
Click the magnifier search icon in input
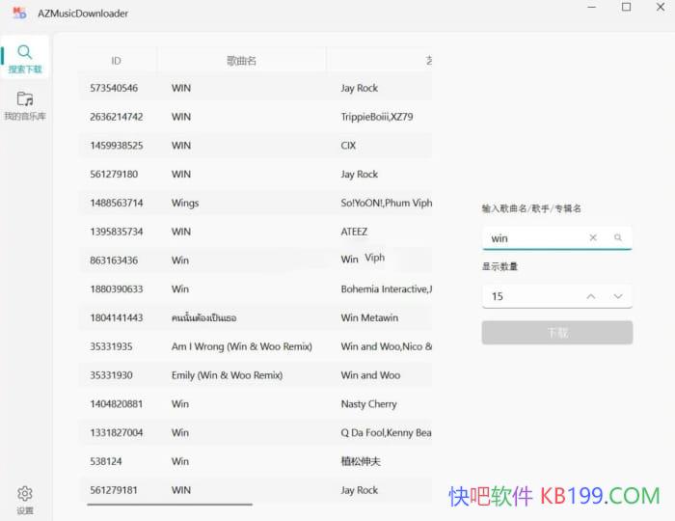(618, 237)
